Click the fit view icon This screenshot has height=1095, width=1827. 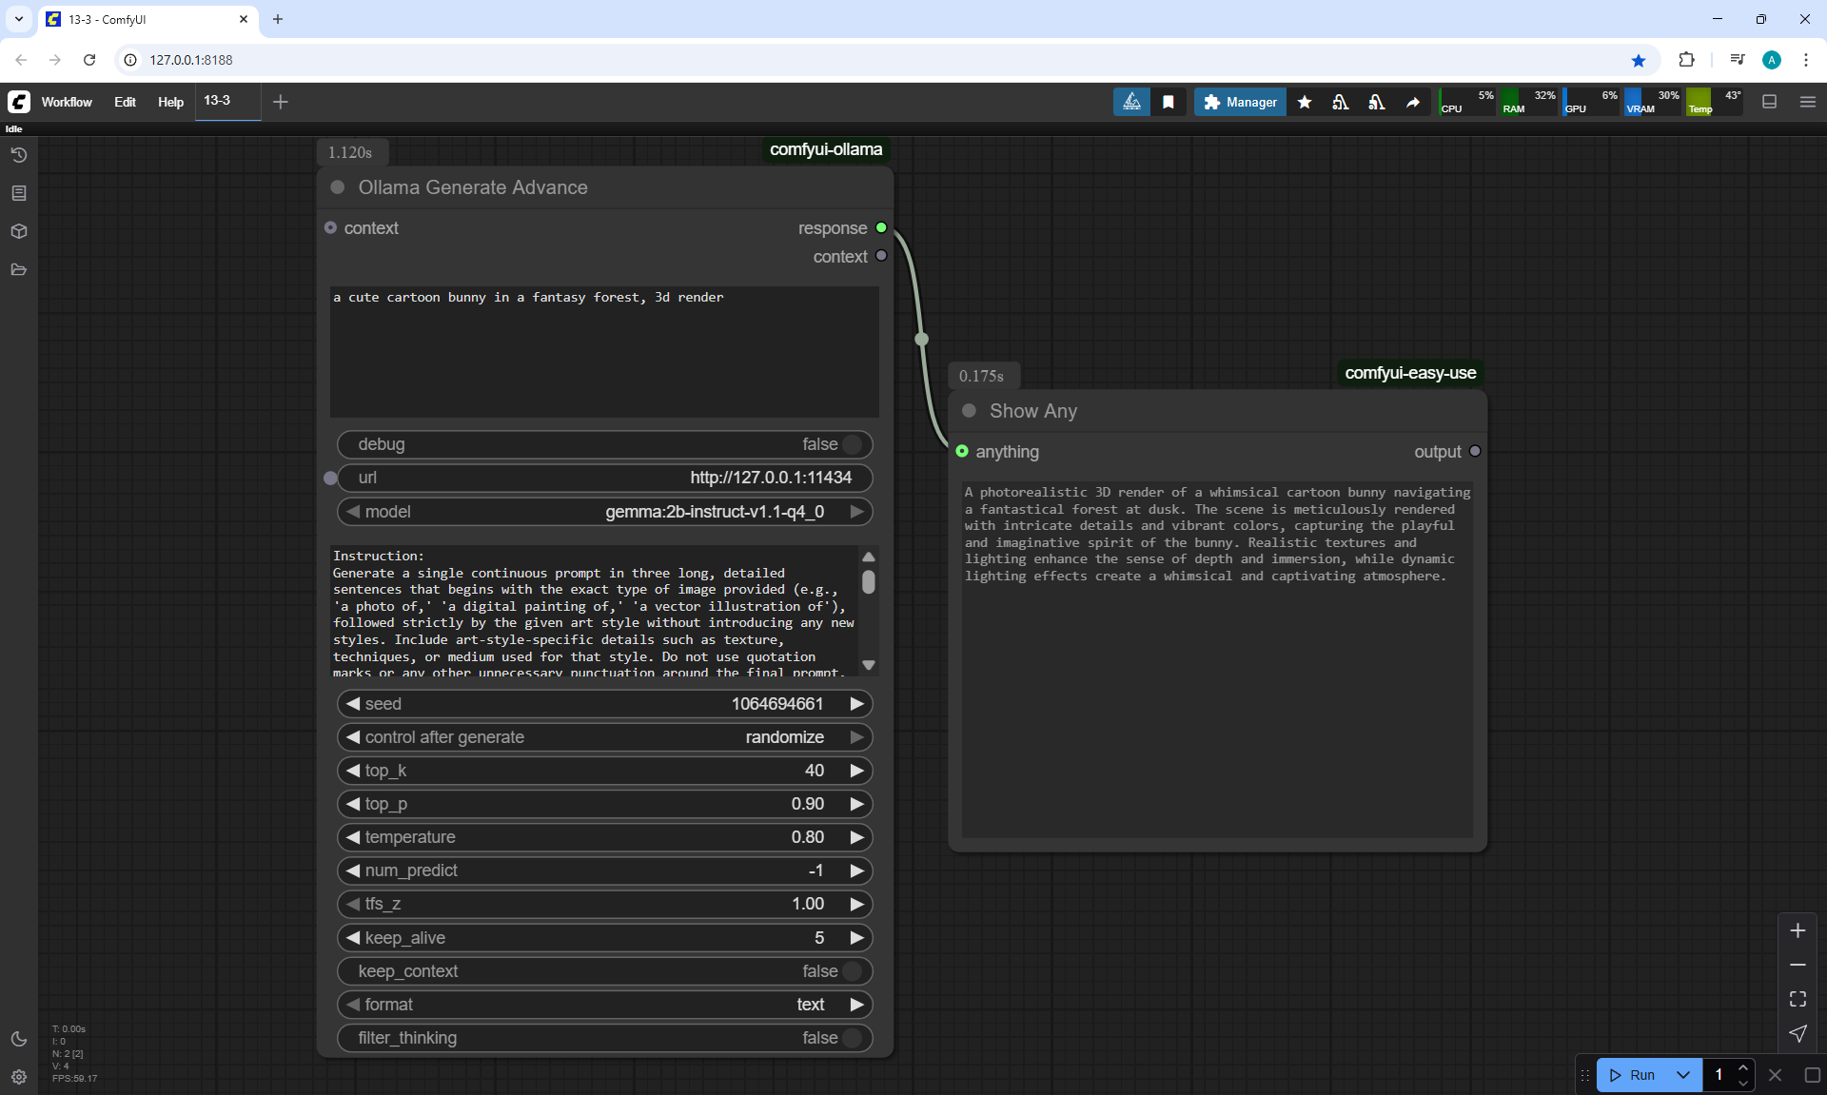[1798, 999]
